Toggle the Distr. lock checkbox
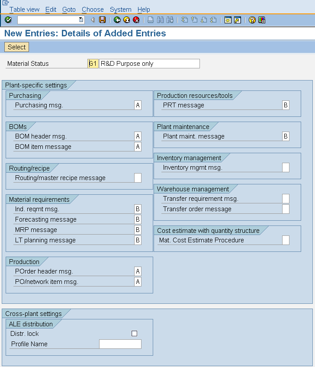This screenshot has width=315, height=367. pos(134,333)
